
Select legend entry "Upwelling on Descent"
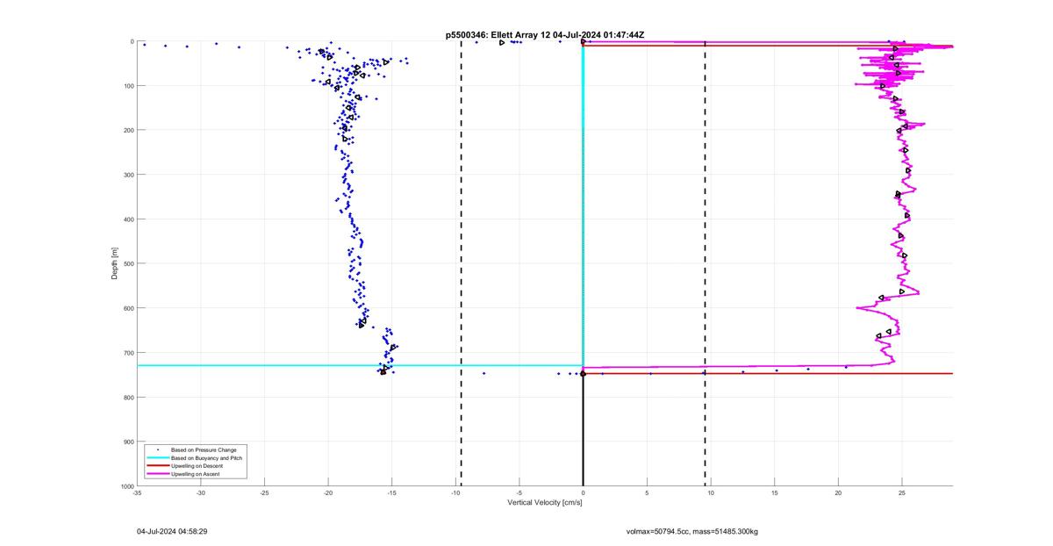(x=197, y=466)
